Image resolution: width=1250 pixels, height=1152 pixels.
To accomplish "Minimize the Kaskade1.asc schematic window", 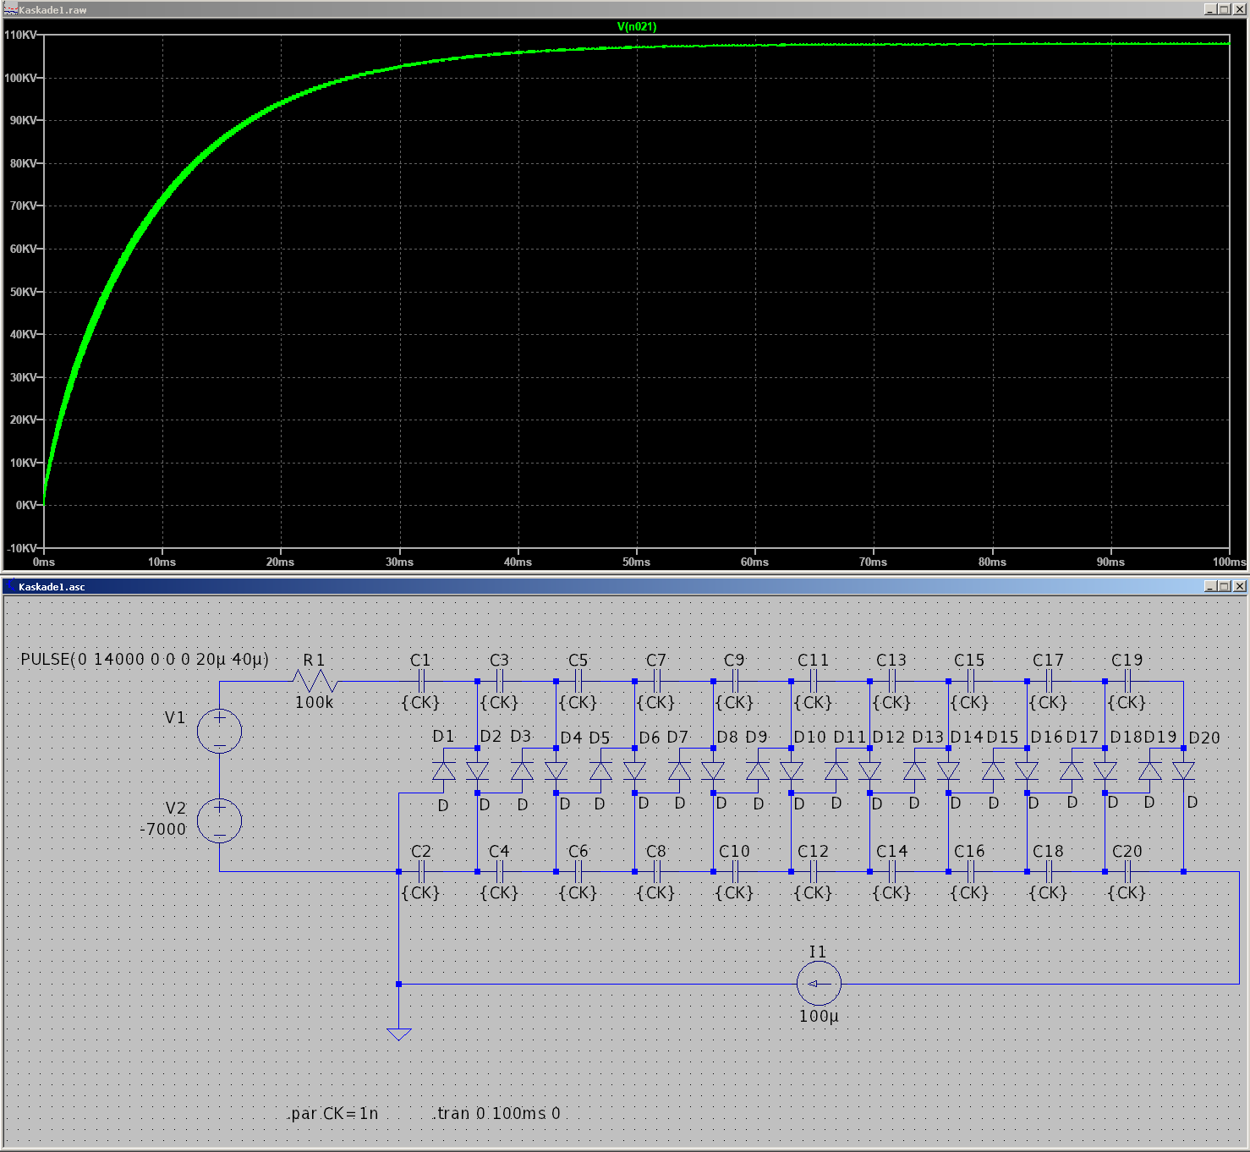I will [x=1210, y=586].
